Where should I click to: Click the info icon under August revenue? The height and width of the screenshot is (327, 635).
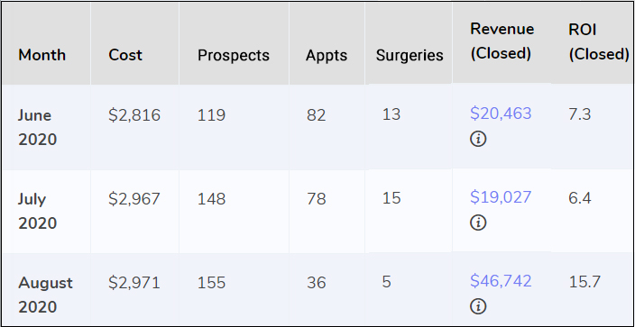click(478, 306)
